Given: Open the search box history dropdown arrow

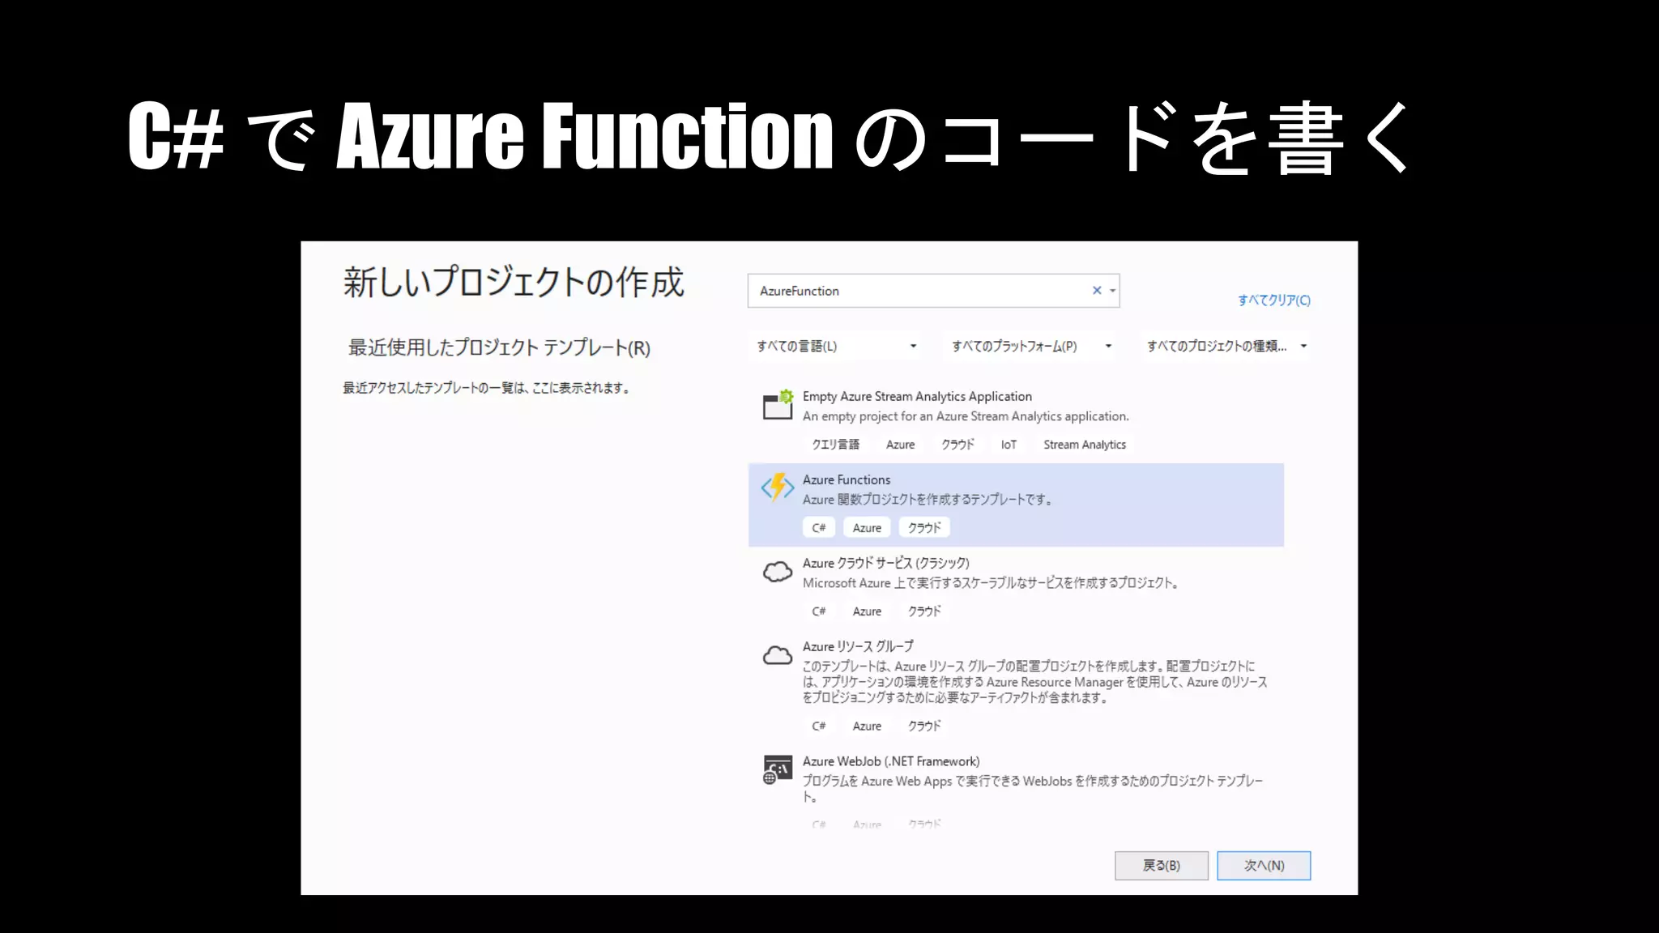Looking at the screenshot, I should tap(1113, 291).
